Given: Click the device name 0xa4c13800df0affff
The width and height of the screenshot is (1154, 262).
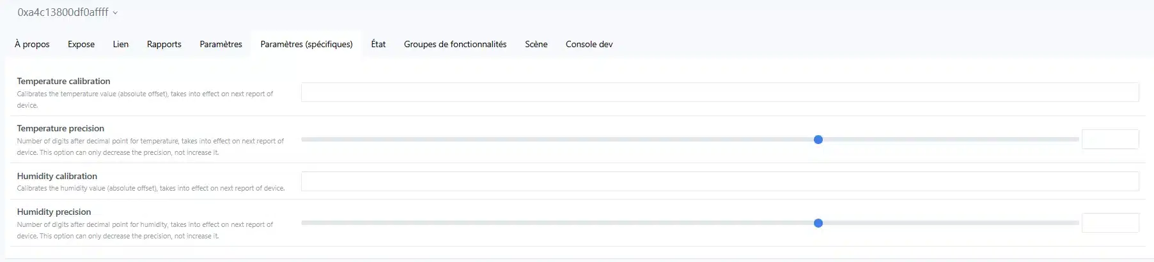Looking at the screenshot, I should 63,12.
